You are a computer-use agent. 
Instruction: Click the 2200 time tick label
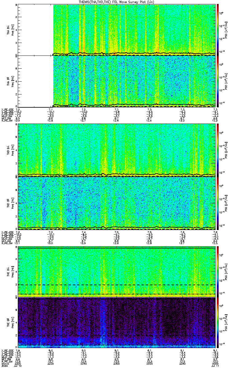pos(18,363)
